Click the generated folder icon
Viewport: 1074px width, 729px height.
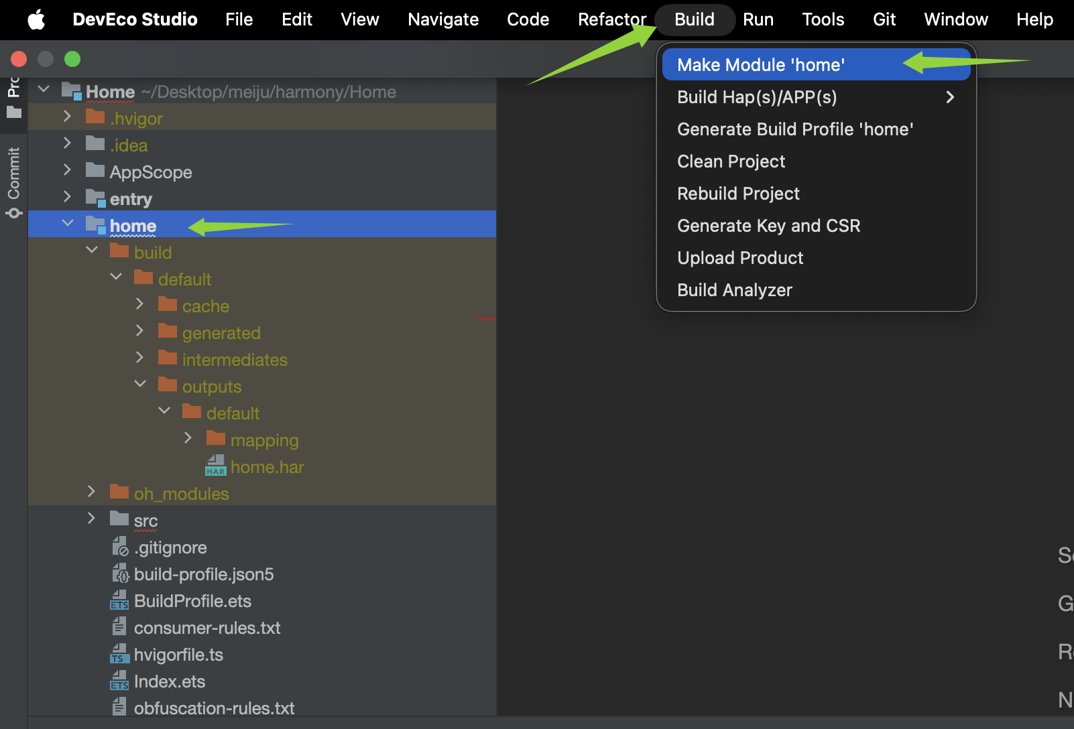[x=168, y=331]
